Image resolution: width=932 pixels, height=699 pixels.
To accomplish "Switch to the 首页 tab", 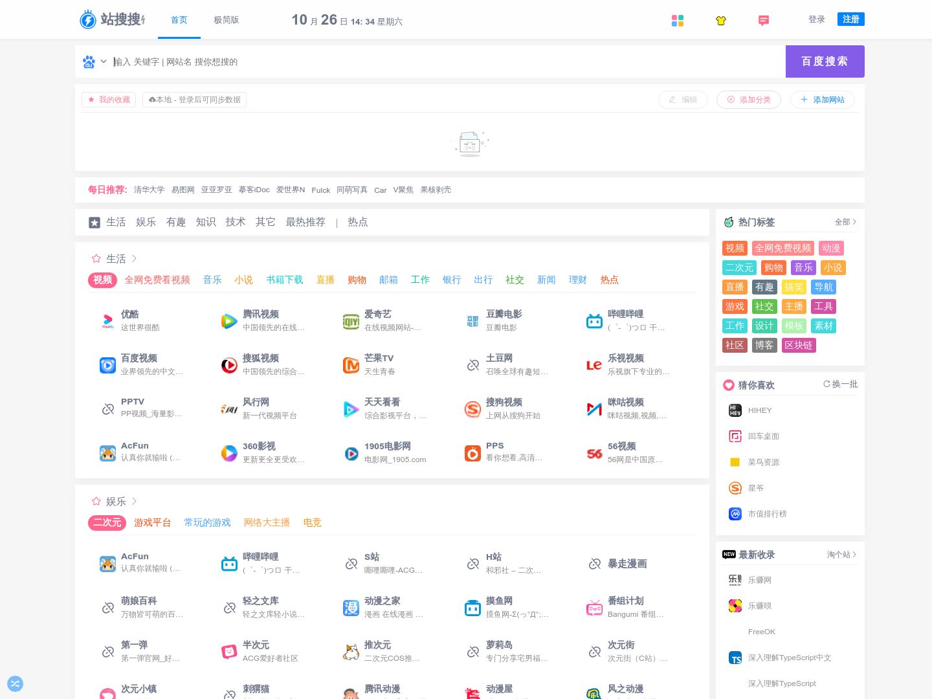I will point(179,20).
